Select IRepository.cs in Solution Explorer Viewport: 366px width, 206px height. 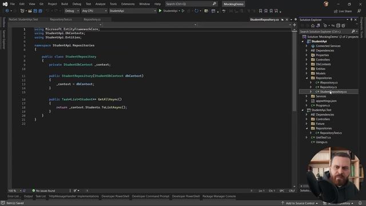[x=329, y=82]
